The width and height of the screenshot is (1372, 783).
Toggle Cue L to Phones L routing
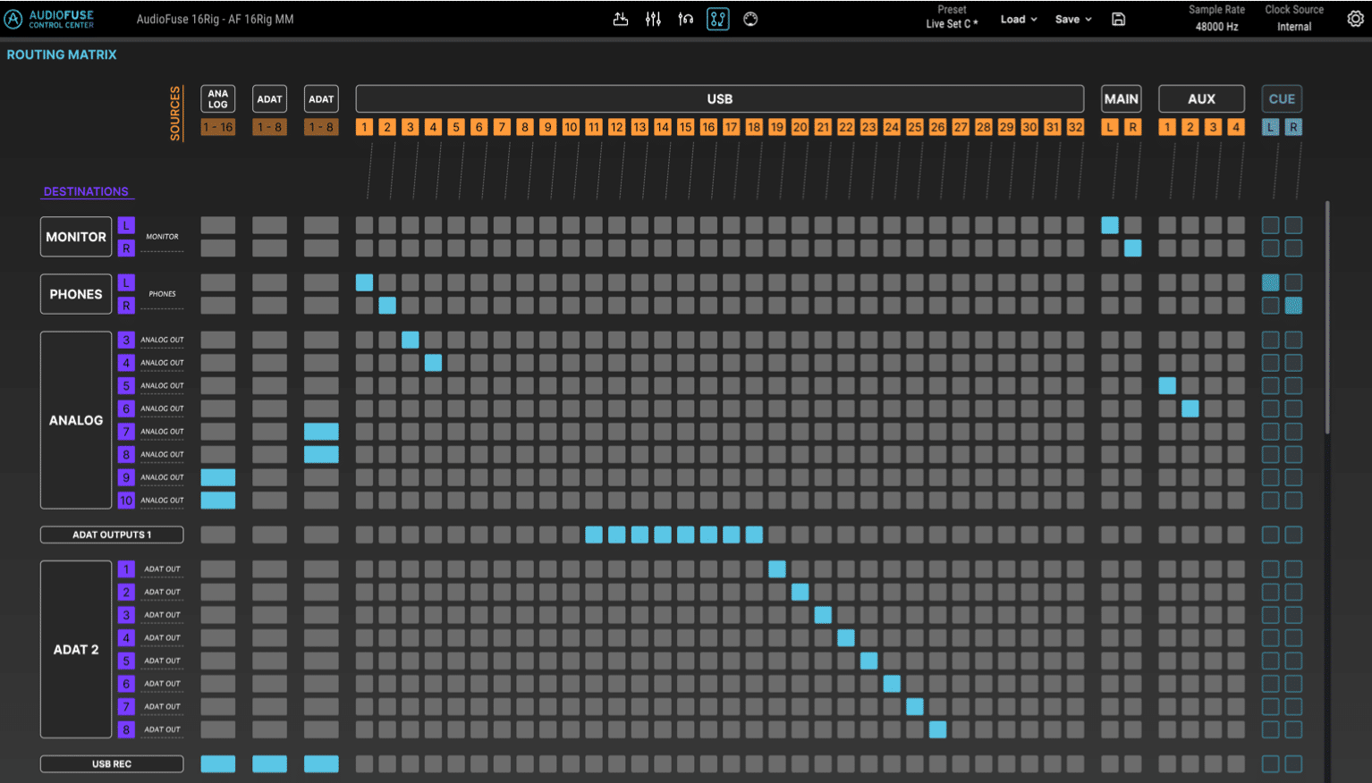click(1270, 282)
